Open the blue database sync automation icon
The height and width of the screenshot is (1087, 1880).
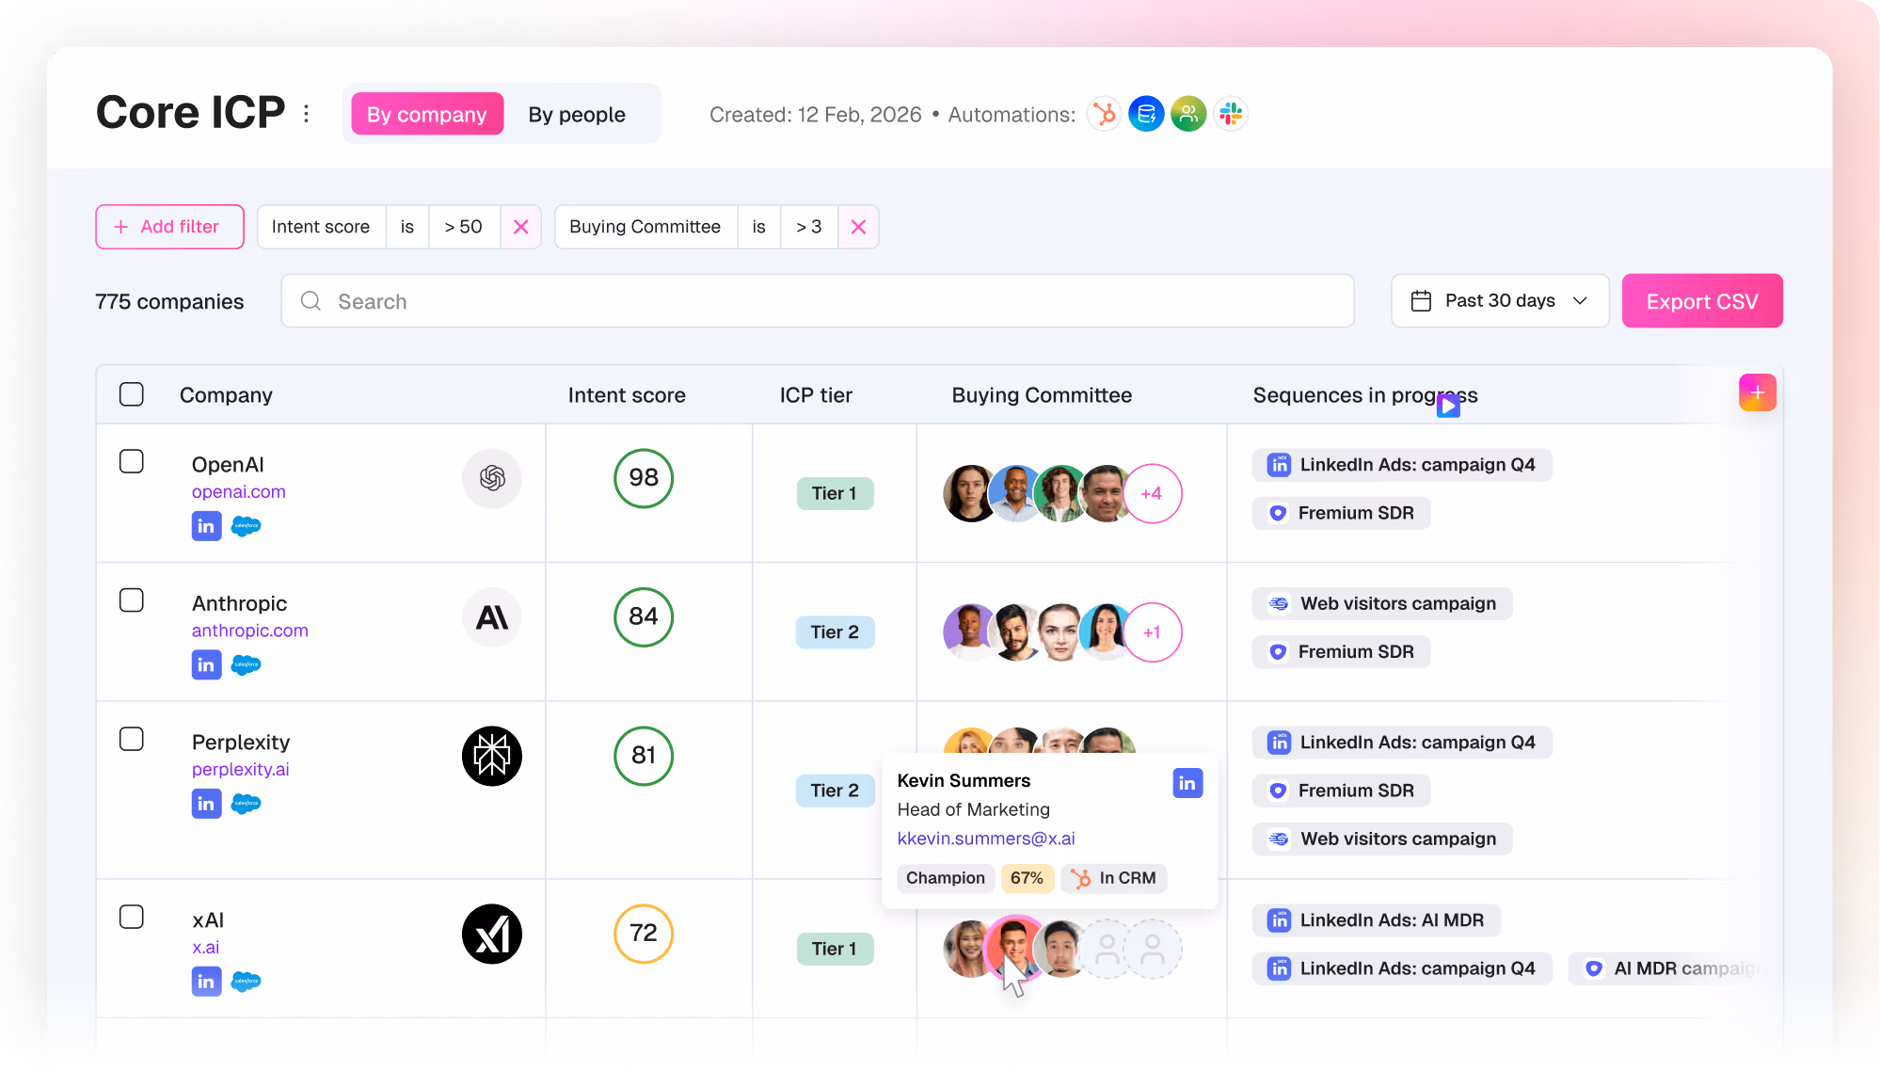pos(1146,113)
